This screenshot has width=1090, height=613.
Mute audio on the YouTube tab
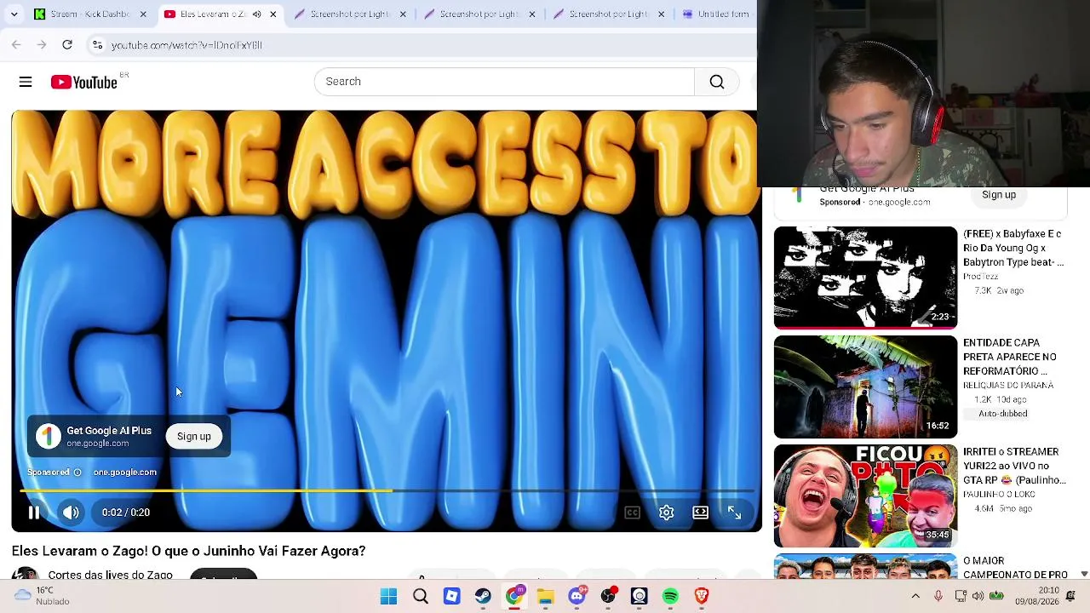tap(256, 14)
